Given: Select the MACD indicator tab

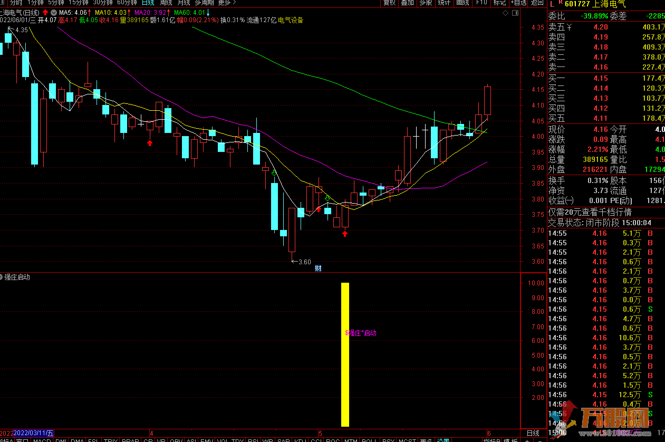Looking at the screenshot, I should 42,439.
